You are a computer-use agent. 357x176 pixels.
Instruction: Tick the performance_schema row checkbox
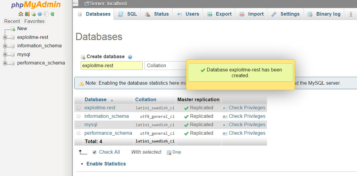pos(79,133)
